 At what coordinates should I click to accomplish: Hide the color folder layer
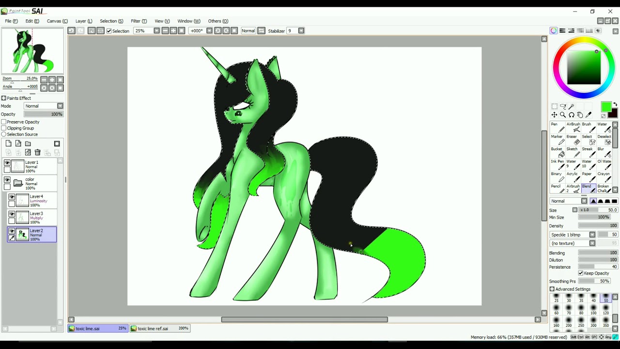(7, 180)
